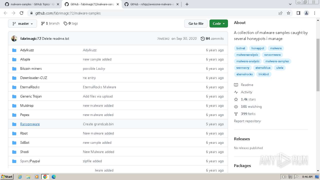Open the Chrome profile avatar icon
Viewport: 320px width, 180px height.
pyautogui.click(x=306, y=13)
